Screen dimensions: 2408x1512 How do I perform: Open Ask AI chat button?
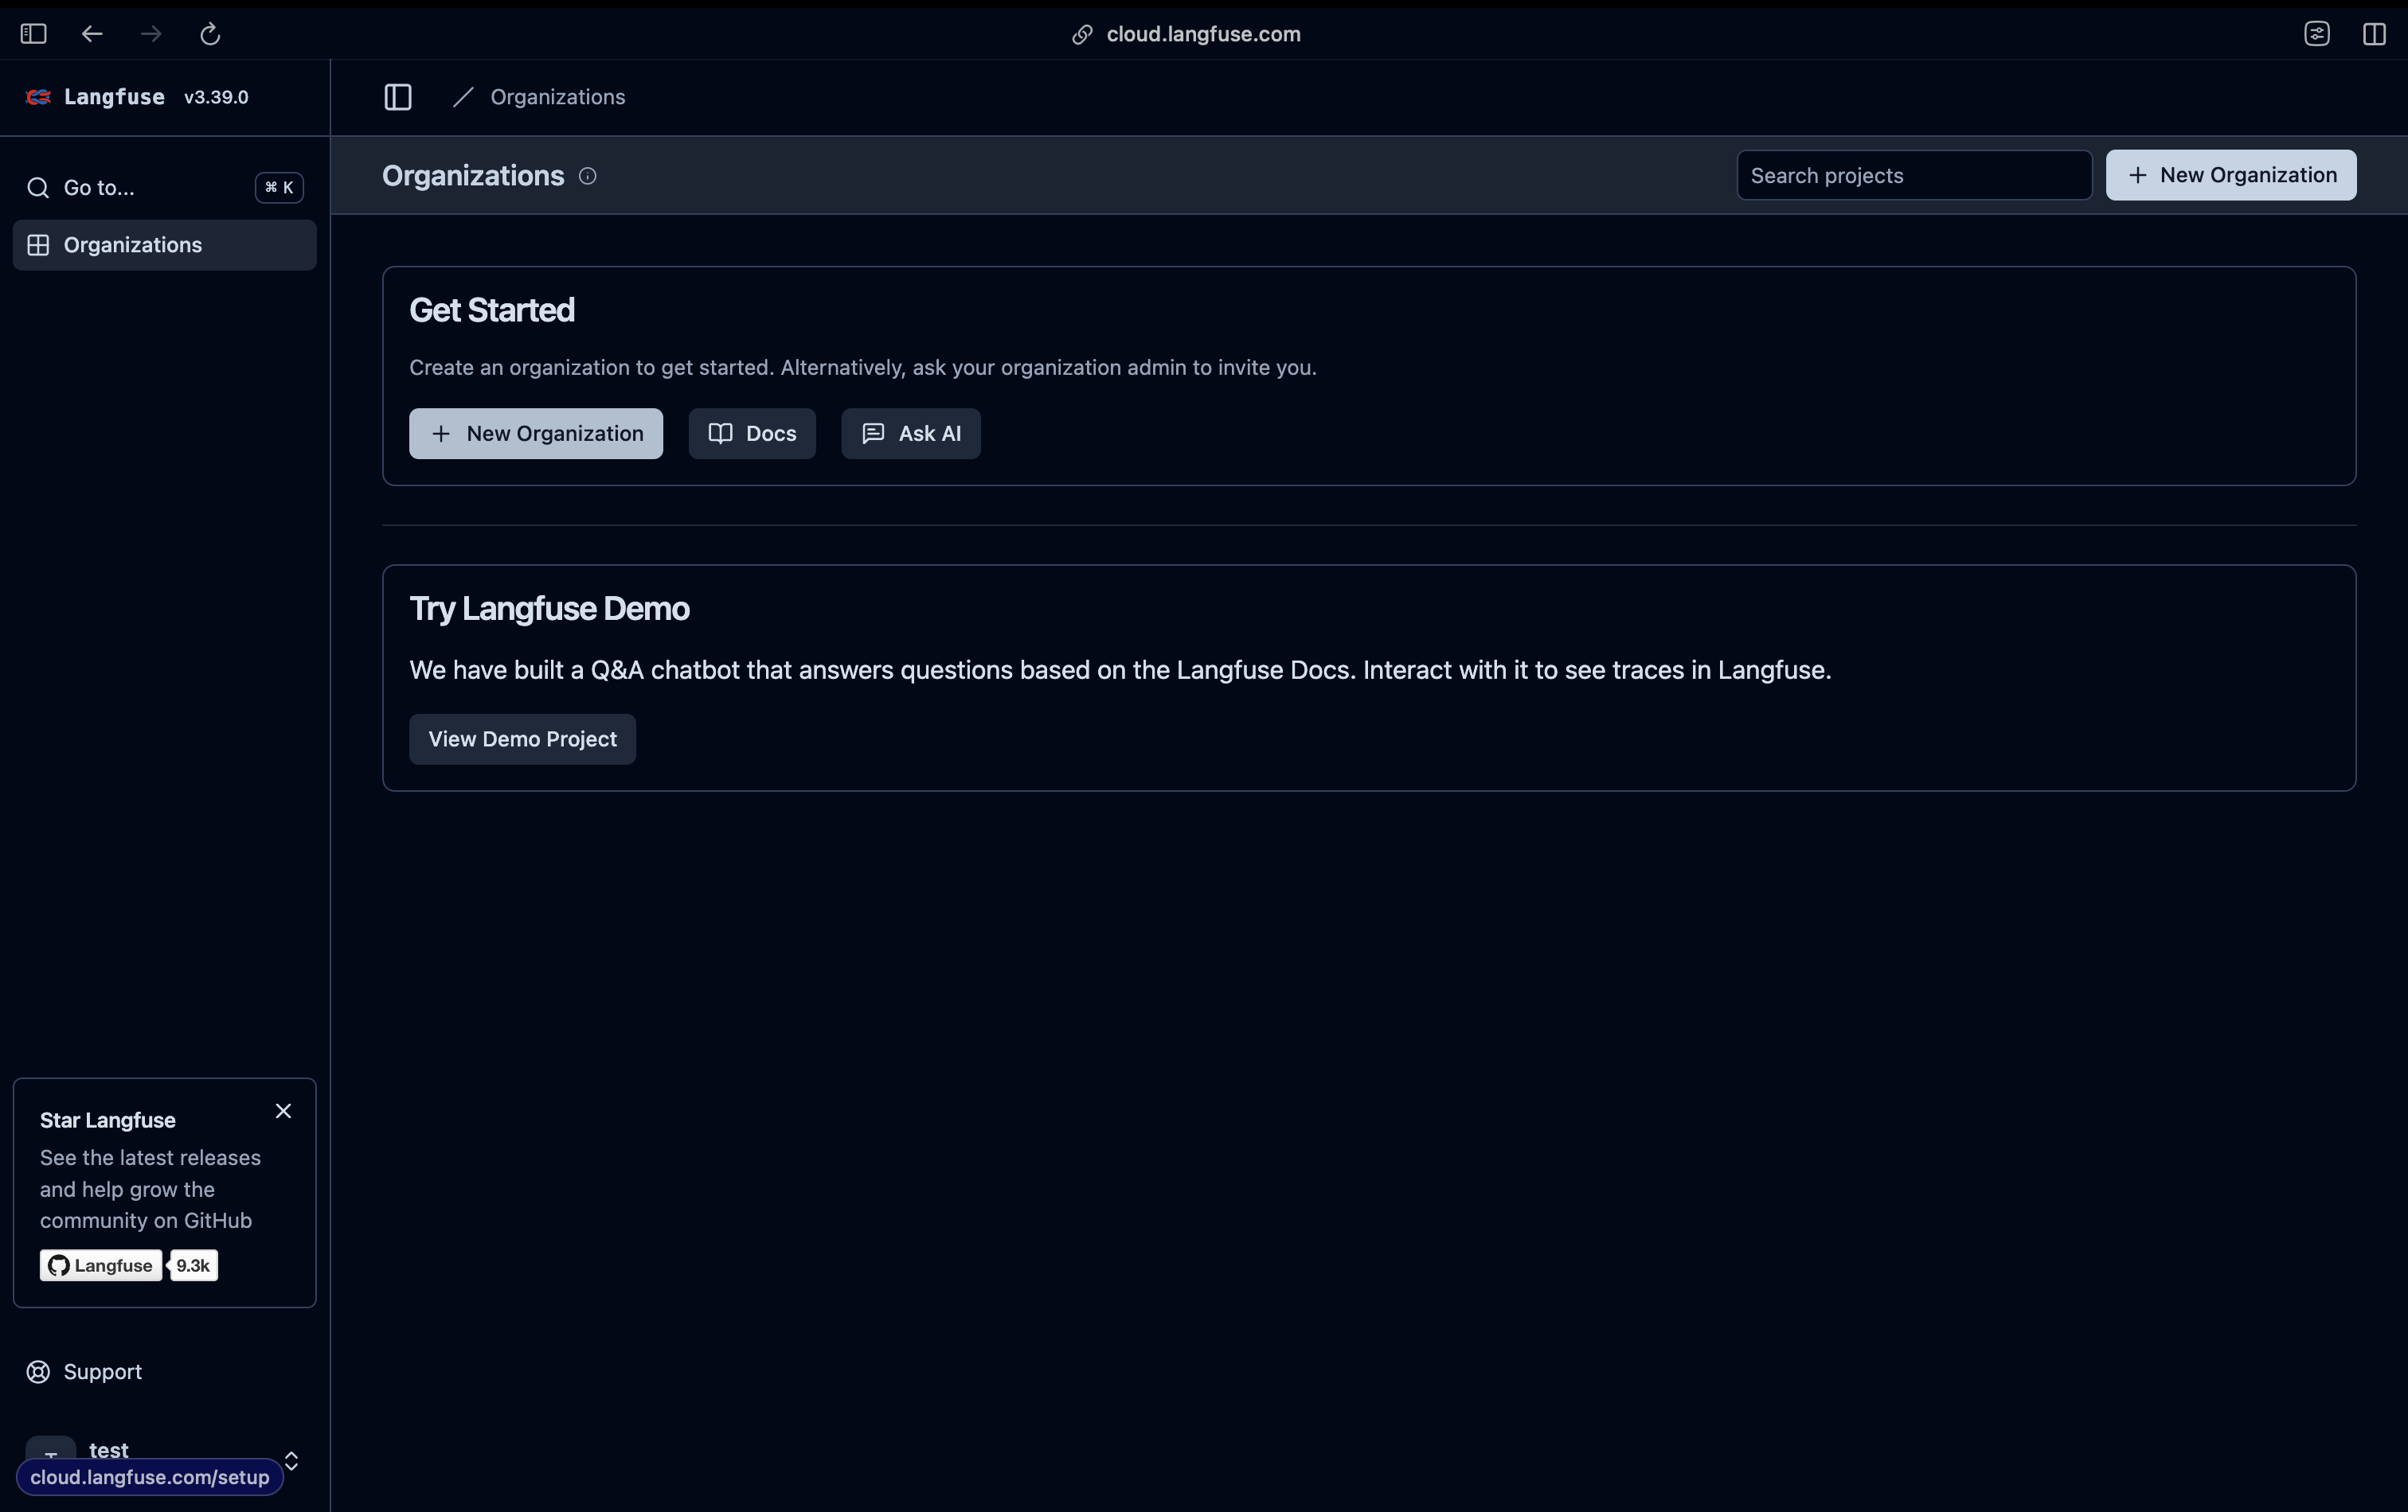tap(910, 434)
